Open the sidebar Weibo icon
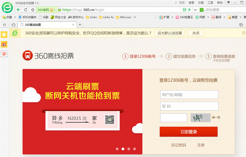 pos(4,44)
